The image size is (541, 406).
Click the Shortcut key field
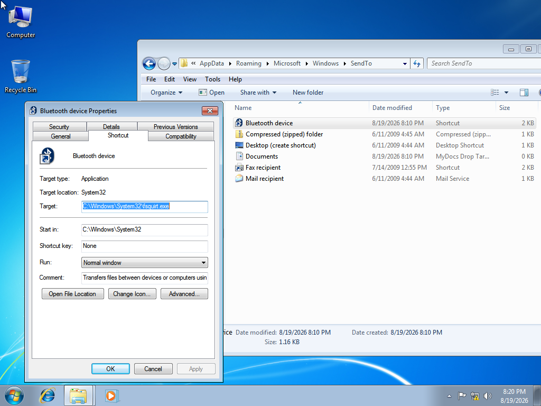[x=145, y=246]
